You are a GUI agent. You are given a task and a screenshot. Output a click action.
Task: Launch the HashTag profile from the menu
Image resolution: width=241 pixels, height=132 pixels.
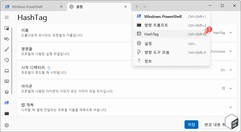[x=171, y=34]
